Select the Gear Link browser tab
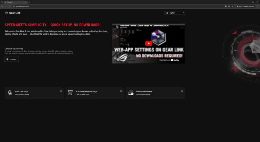This screenshot has width=260, height=142. [16, 2]
